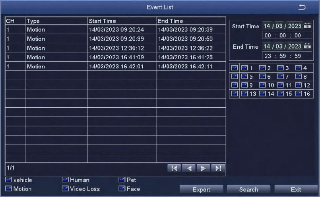This screenshot has height=197, width=320.
Task: Jump to first page of events
Action: tap(174, 169)
